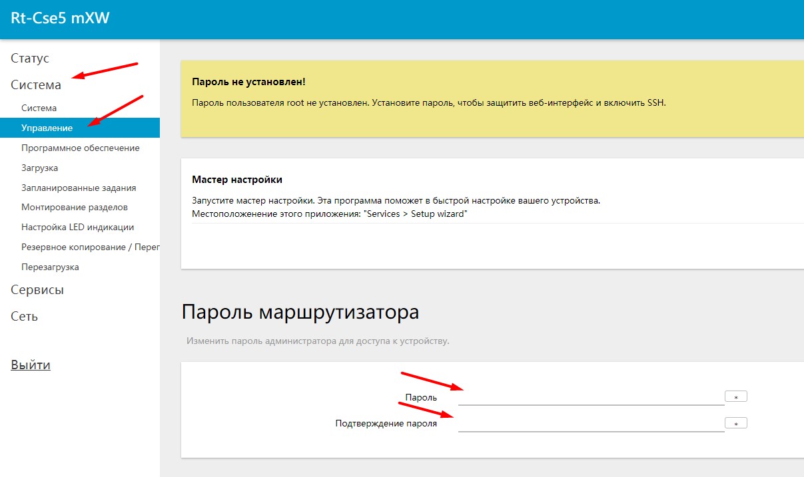Open Монтирование разделов page

coord(74,207)
